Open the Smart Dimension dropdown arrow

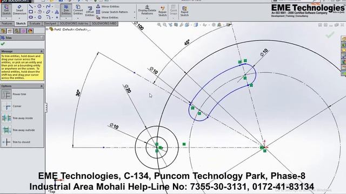(19, 18)
